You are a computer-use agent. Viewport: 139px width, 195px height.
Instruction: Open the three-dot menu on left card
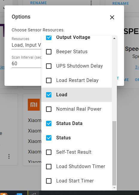[9, 156]
